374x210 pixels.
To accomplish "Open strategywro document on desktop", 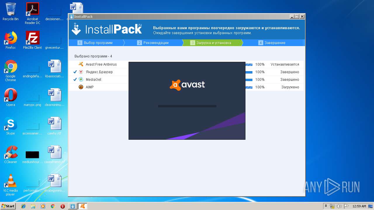I will pyautogui.click(x=54, y=183).
